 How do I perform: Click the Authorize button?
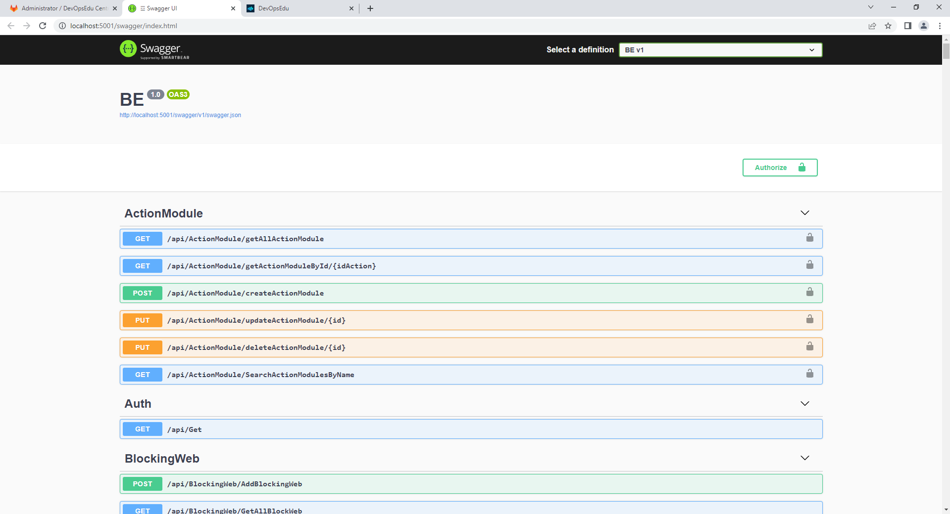coord(780,168)
